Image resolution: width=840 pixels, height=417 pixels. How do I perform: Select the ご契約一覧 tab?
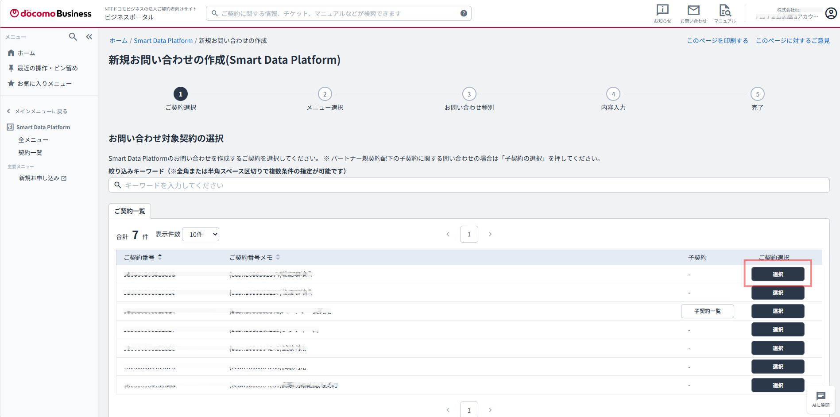[130, 211]
